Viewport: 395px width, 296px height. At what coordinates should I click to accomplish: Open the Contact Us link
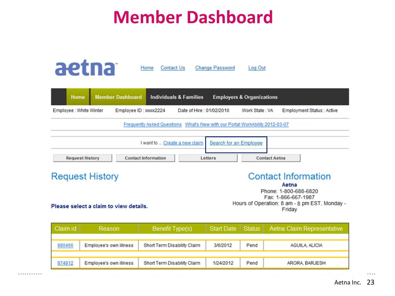coord(173,68)
